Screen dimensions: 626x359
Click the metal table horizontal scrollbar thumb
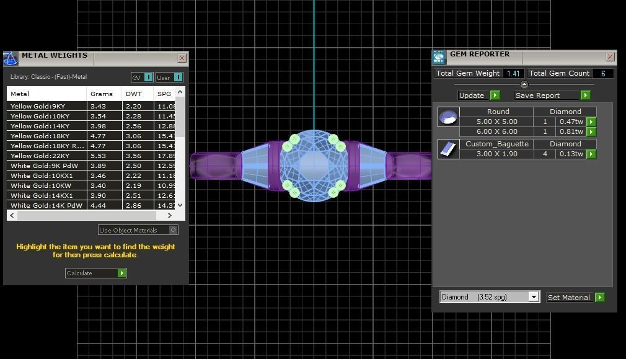(x=86, y=215)
